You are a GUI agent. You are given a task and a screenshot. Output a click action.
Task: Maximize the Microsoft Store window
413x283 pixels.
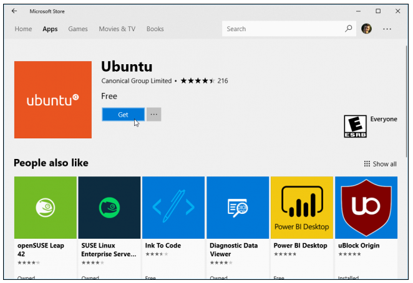(x=378, y=11)
